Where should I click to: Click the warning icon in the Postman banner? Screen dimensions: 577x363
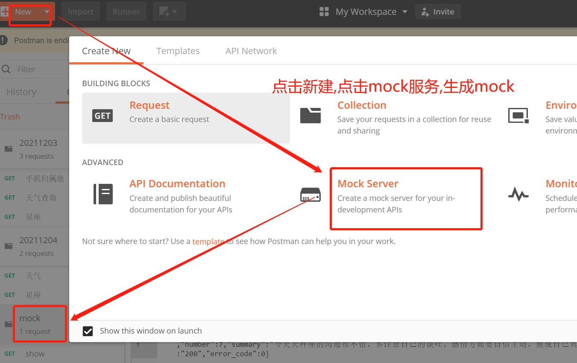(x=4, y=40)
